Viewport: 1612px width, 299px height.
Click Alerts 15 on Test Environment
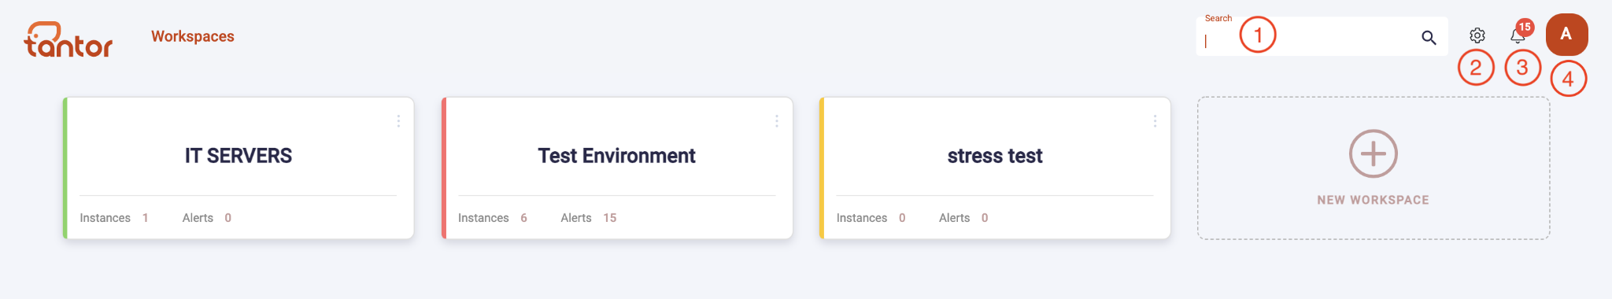588,218
